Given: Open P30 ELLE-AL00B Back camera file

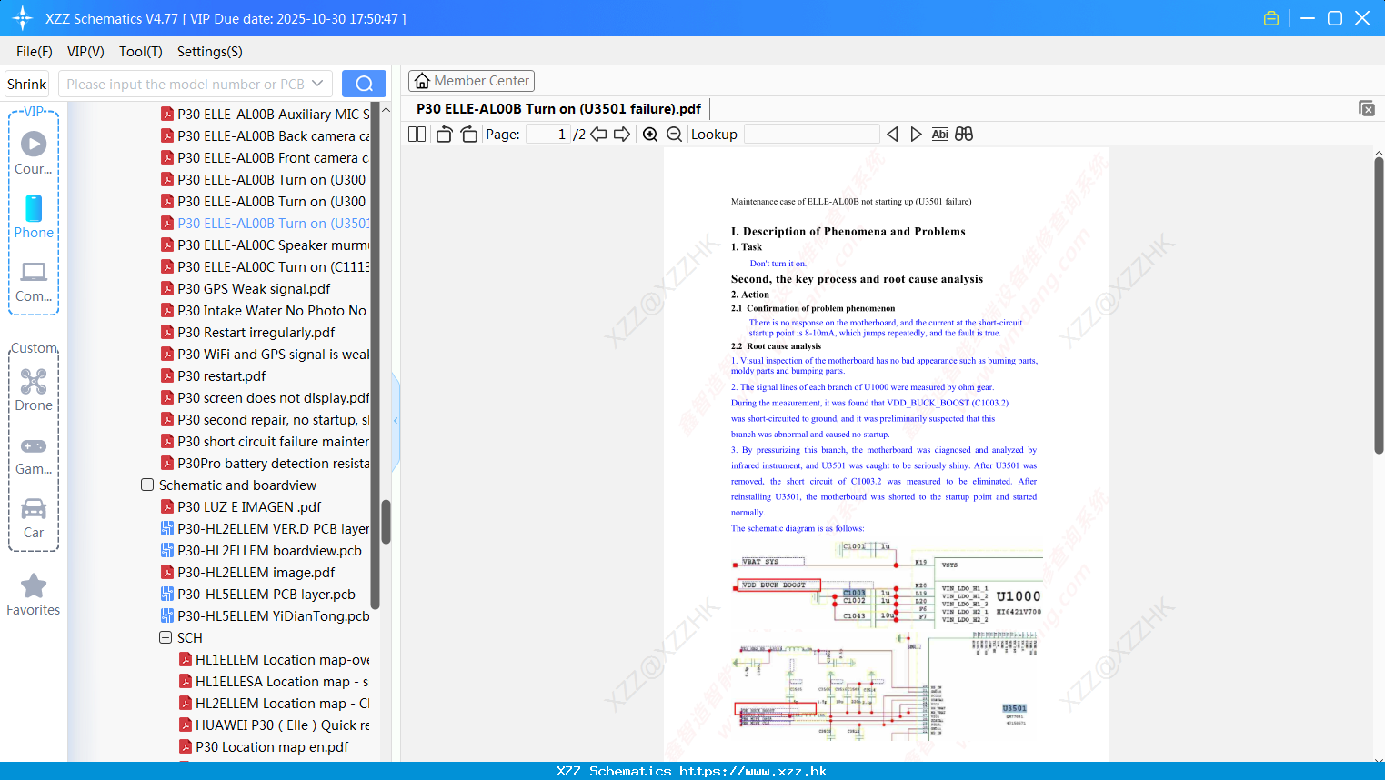Looking at the screenshot, I should [265, 136].
